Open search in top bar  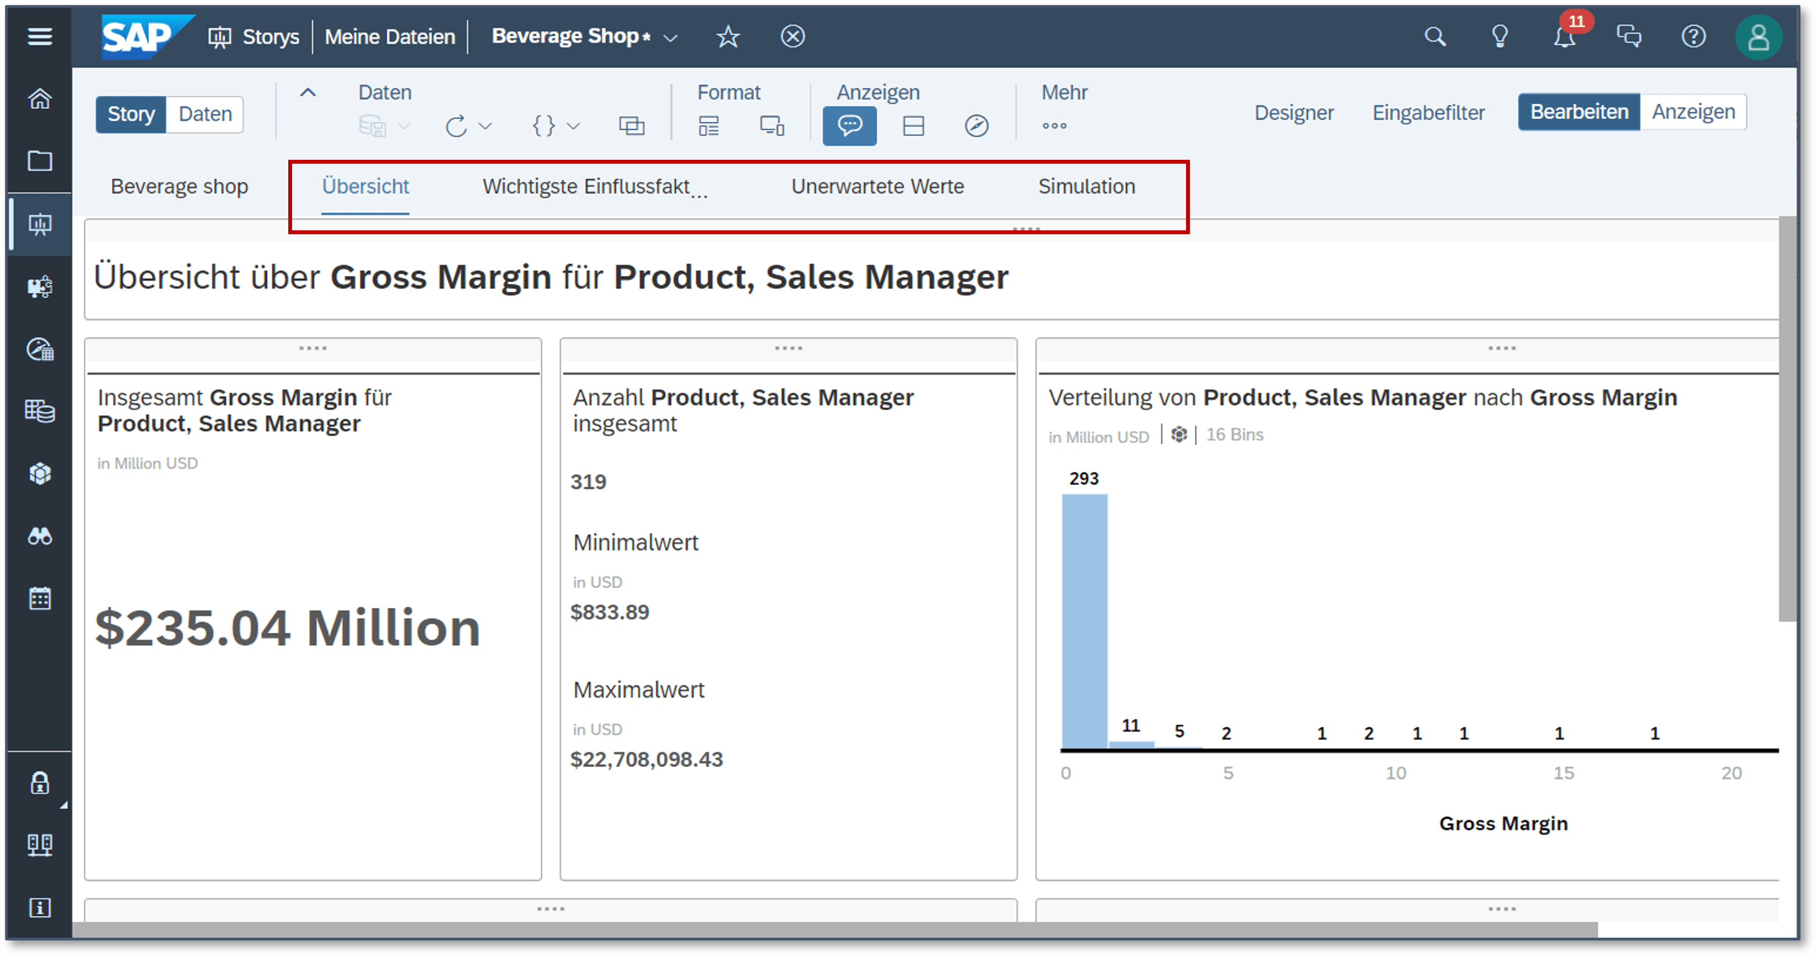coord(1435,37)
